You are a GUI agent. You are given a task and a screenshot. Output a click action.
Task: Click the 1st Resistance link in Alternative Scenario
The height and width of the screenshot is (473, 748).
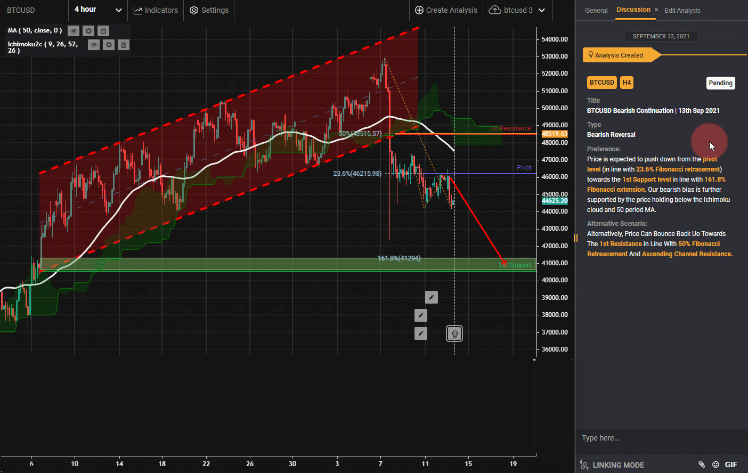coord(621,244)
